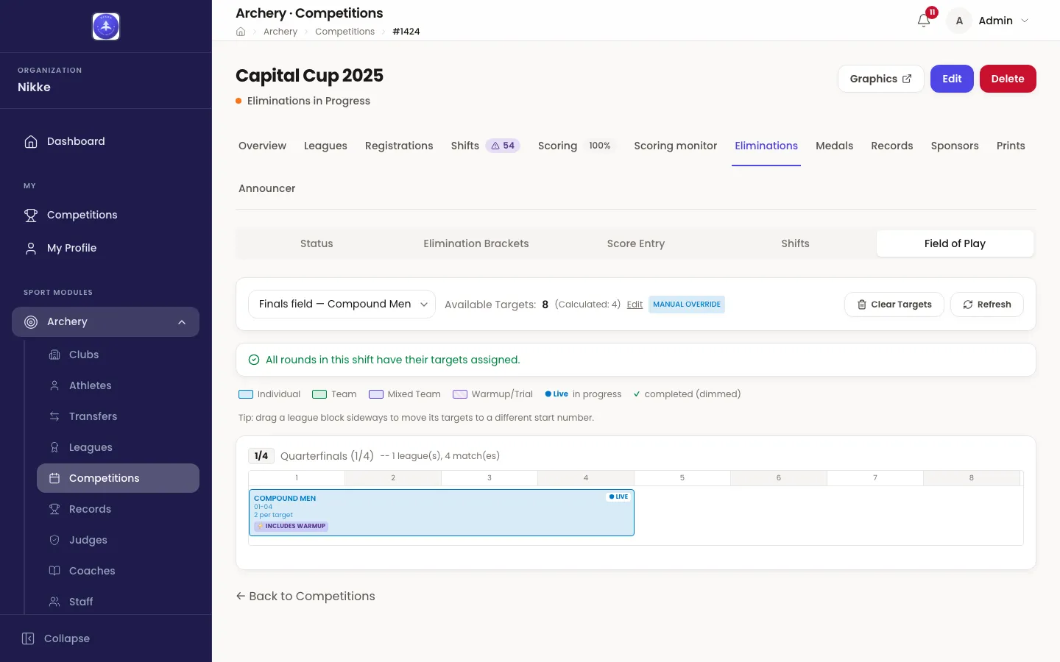This screenshot has height=662, width=1060.
Task: Open My Profile in sidebar
Action: [x=105, y=248]
